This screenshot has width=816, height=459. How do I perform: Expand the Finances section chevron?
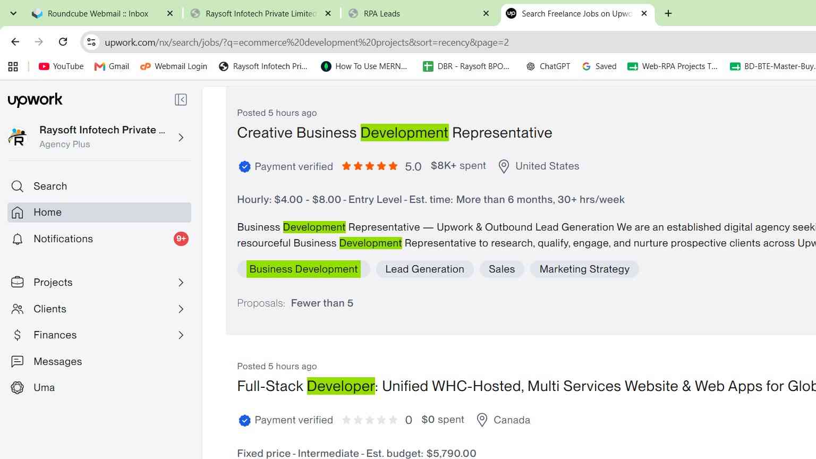coord(181,335)
